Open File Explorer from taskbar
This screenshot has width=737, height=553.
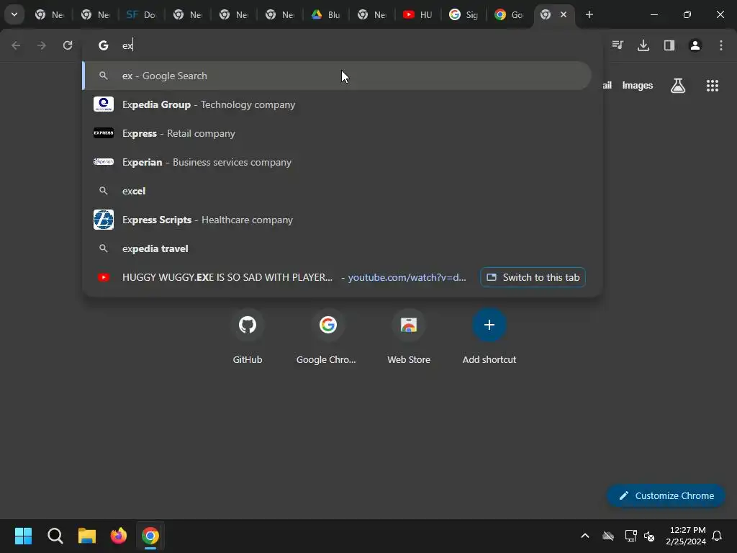(x=87, y=536)
